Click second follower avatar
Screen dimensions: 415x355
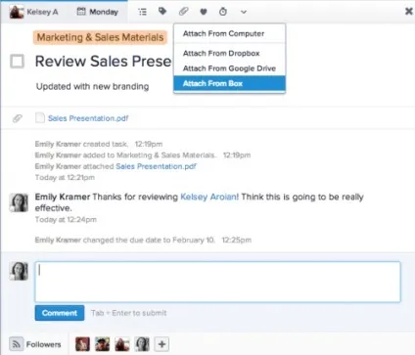point(103,344)
